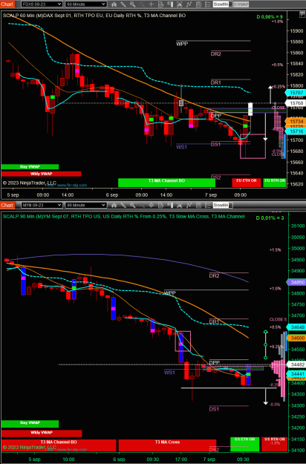This screenshot has height=464, width=306.
Task: Click DR2 label on DAX chart
Action: click(215, 54)
